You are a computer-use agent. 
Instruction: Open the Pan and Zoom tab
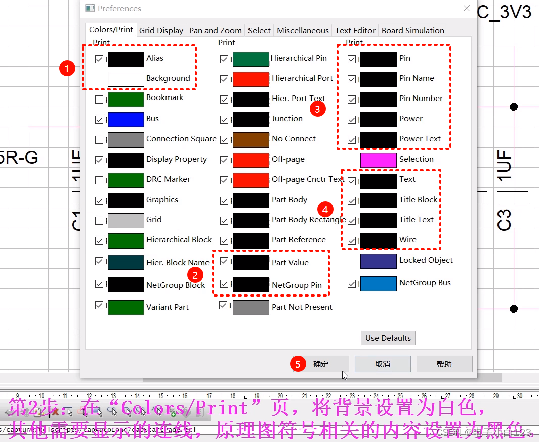(215, 30)
